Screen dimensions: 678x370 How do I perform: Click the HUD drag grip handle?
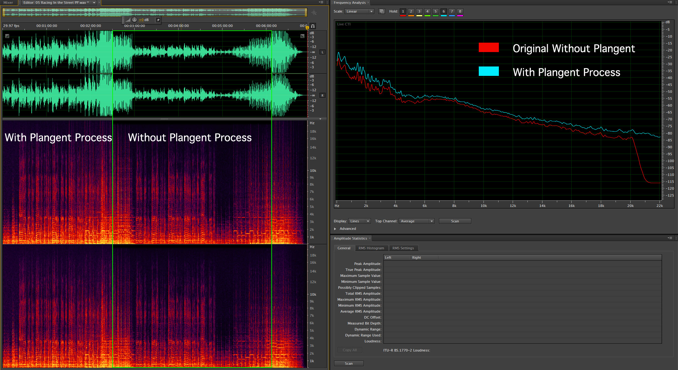123,20
